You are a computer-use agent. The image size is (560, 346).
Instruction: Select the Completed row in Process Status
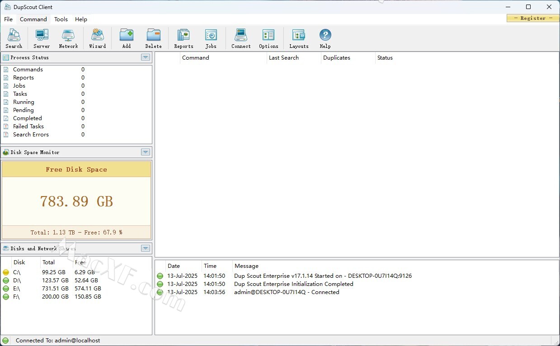[x=77, y=118]
